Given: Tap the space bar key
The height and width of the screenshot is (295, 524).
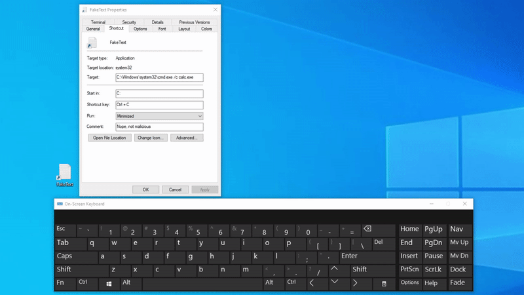Looking at the screenshot, I should [202, 284].
